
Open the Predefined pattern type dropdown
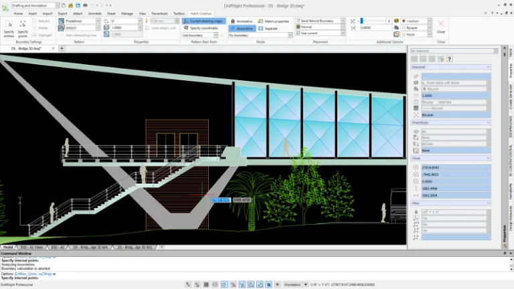97,21
